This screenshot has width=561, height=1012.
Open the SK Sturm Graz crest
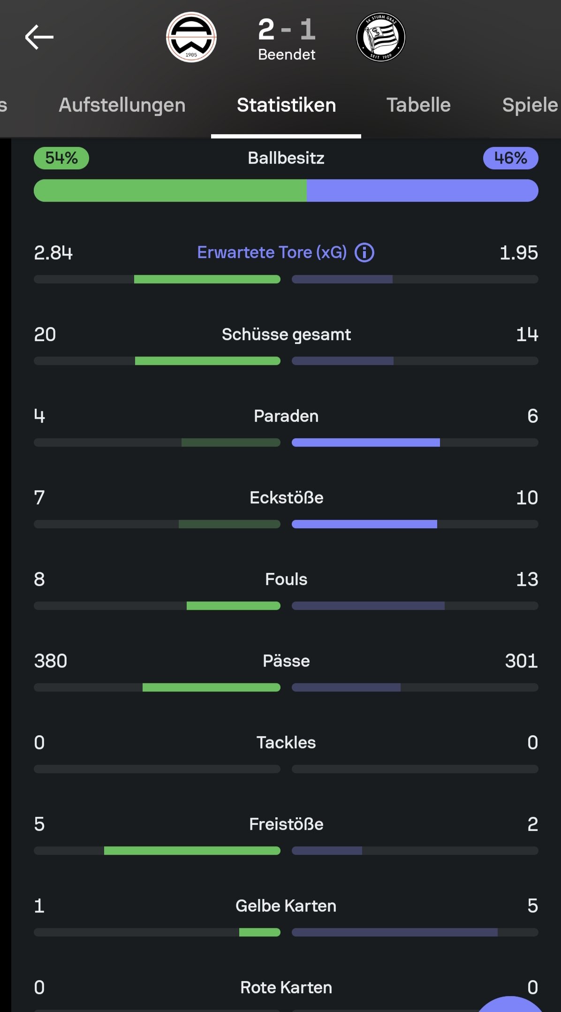click(x=380, y=37)
